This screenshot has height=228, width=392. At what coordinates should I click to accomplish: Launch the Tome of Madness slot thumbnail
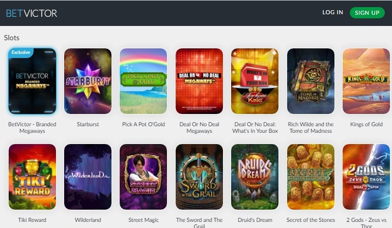coord(311,81)
